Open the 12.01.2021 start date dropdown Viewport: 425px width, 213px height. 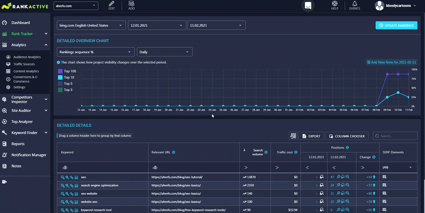[157, 25]
